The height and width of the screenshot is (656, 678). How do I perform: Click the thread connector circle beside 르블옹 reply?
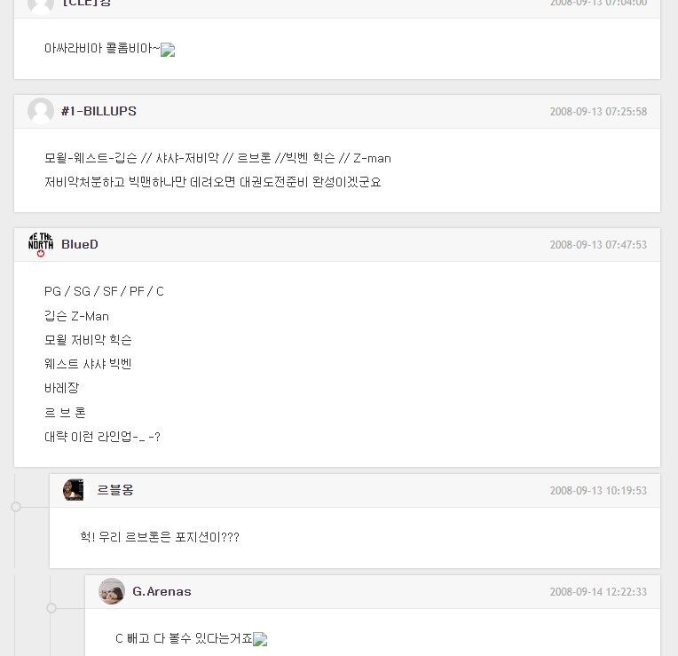pyautogui.click(x=15, y=507)
